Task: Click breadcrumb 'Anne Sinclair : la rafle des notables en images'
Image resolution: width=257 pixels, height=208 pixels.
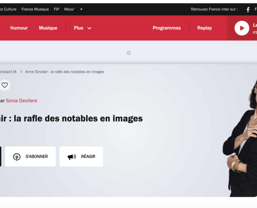Action: pyautogui.click(x=64, y=72)
